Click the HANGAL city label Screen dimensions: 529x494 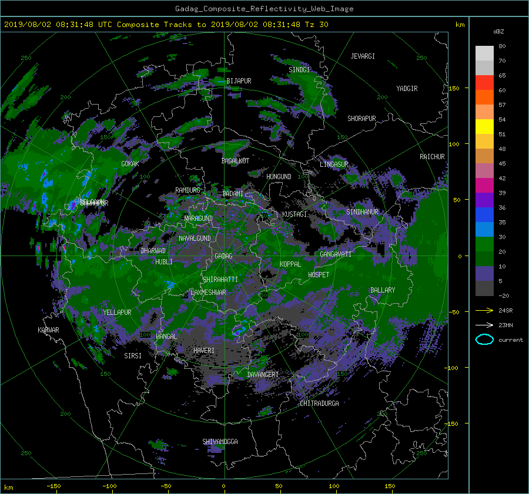click(166, 337)
